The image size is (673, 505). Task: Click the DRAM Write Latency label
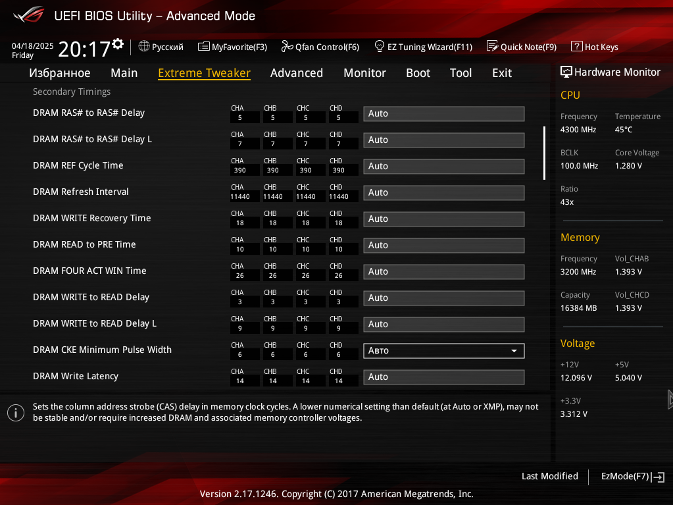point(76,376)
